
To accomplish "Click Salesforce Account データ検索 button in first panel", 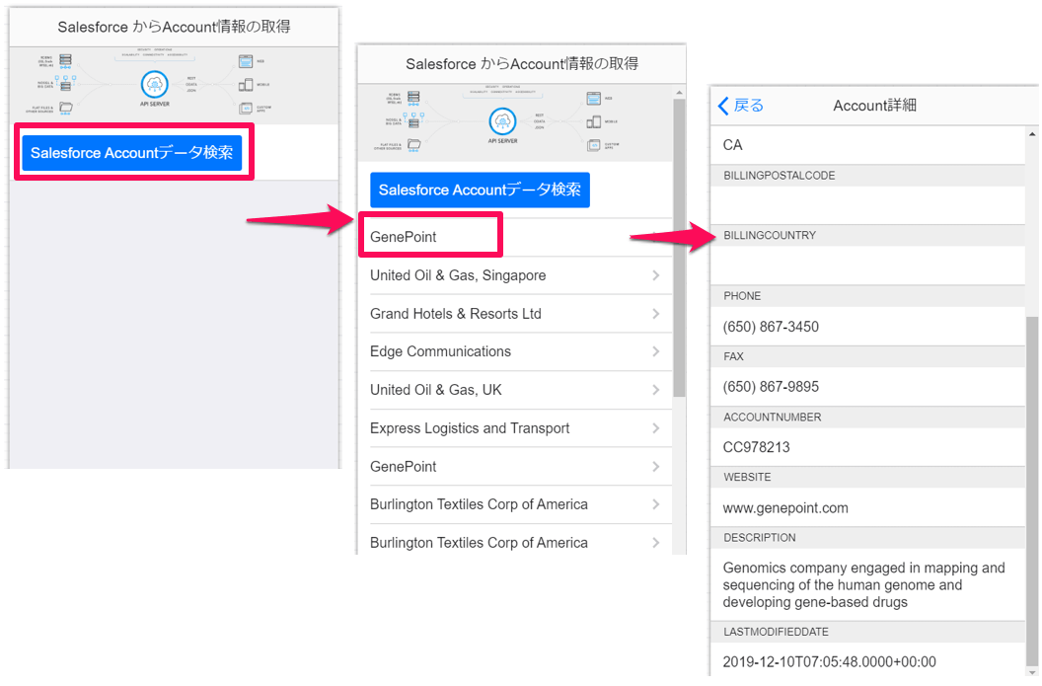I will click(131, 152).
